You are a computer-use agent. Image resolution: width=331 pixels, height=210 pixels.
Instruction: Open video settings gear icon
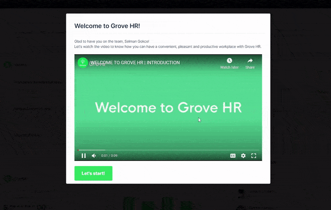click(x=243, y=155)
